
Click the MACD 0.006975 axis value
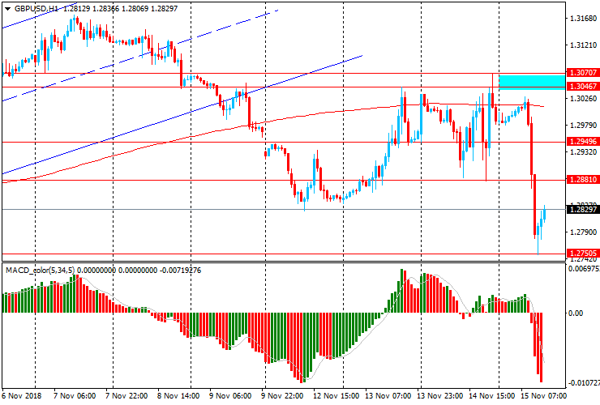(583, 268)
